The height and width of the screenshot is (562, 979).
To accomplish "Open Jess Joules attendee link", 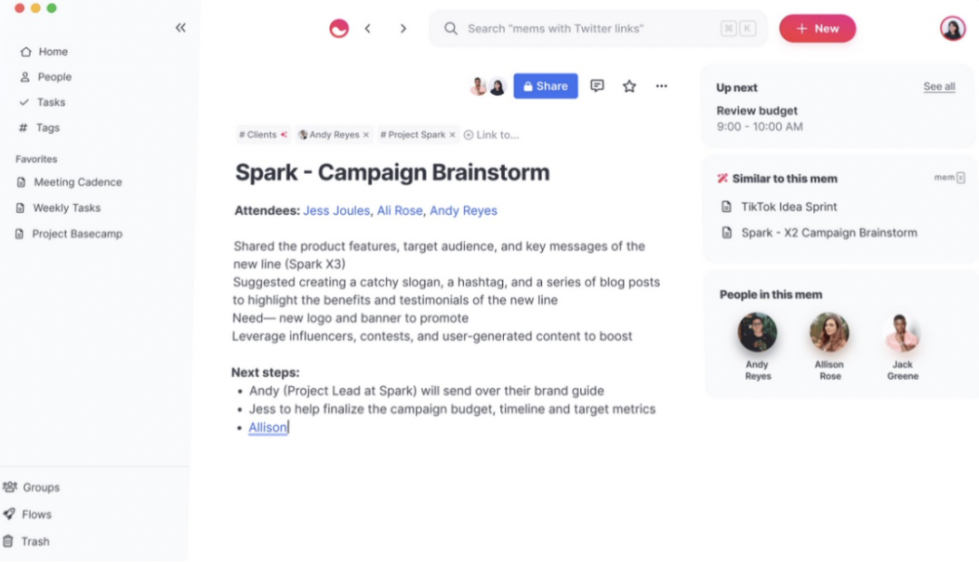I will coord(336,211).
